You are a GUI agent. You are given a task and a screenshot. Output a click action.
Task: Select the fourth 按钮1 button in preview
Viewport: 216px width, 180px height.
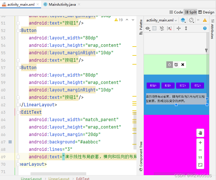point(197,85)
